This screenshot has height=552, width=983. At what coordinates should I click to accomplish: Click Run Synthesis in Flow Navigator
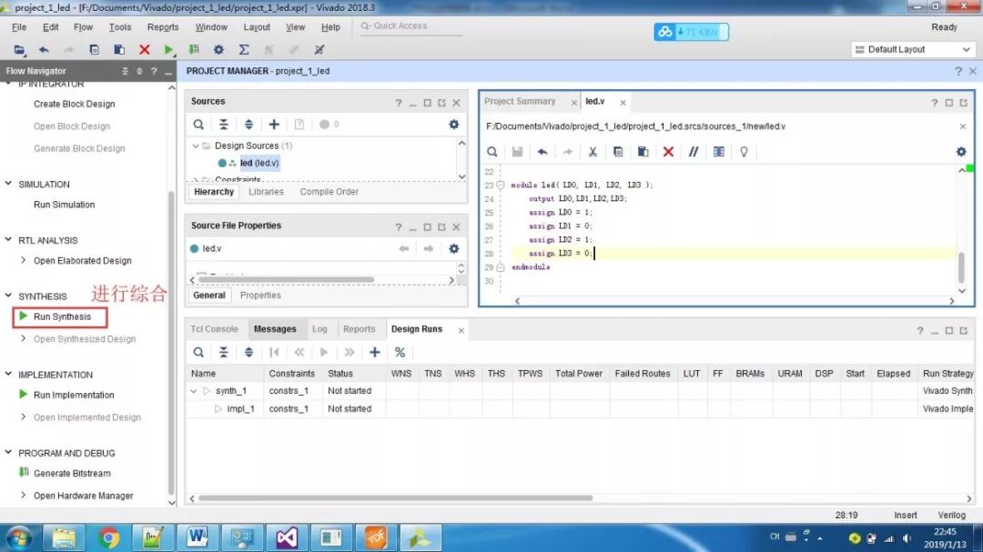coord(62,317)
